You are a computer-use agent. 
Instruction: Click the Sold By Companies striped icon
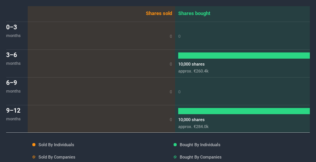tap(34, 157)
